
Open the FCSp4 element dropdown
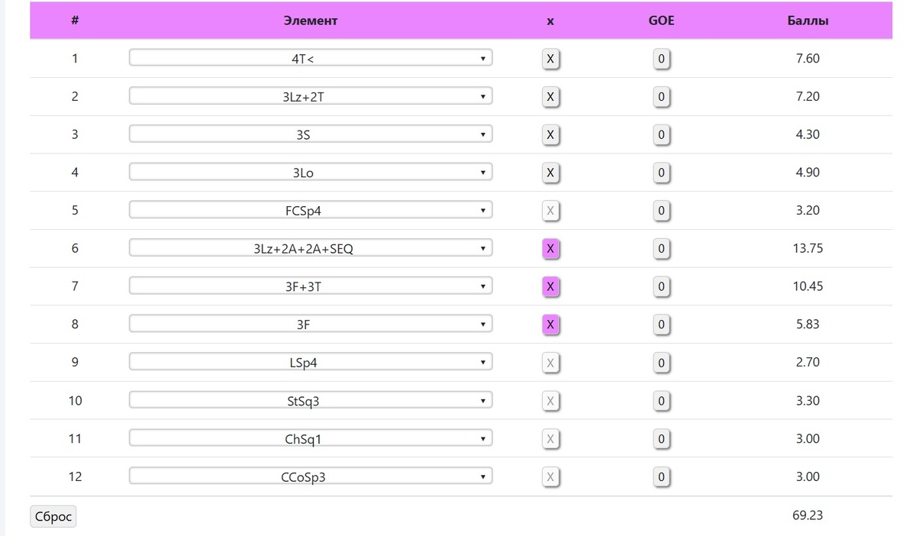311,210
